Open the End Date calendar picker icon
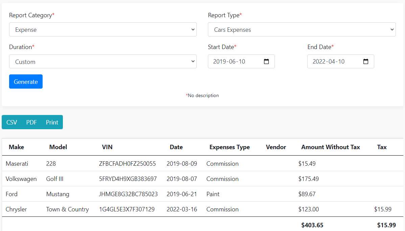 pos(366,62)
